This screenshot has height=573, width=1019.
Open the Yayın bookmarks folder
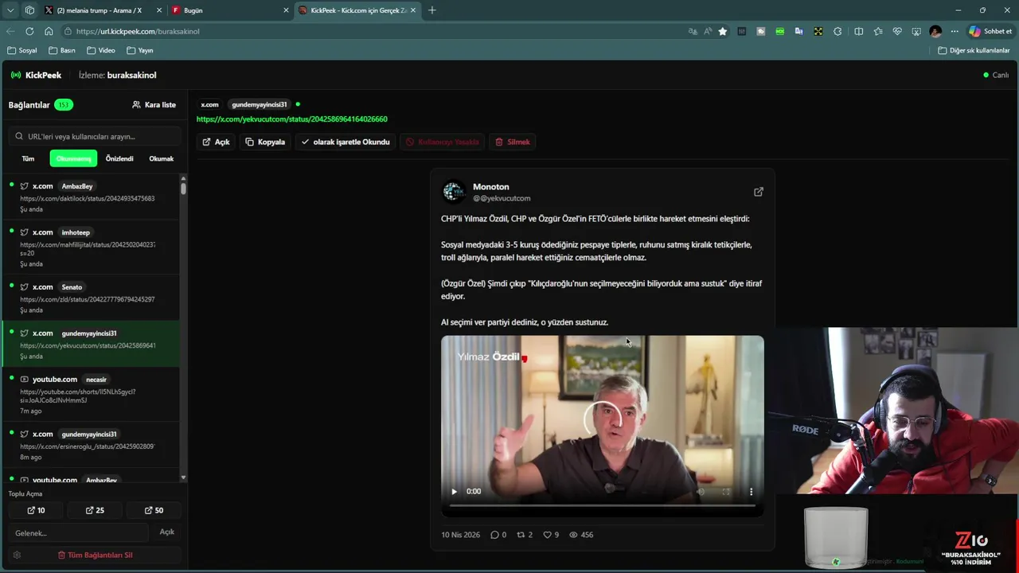tap(140, 50)
